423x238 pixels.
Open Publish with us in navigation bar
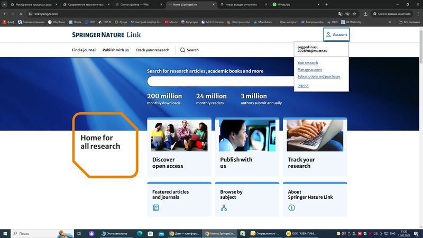point(115,50)
